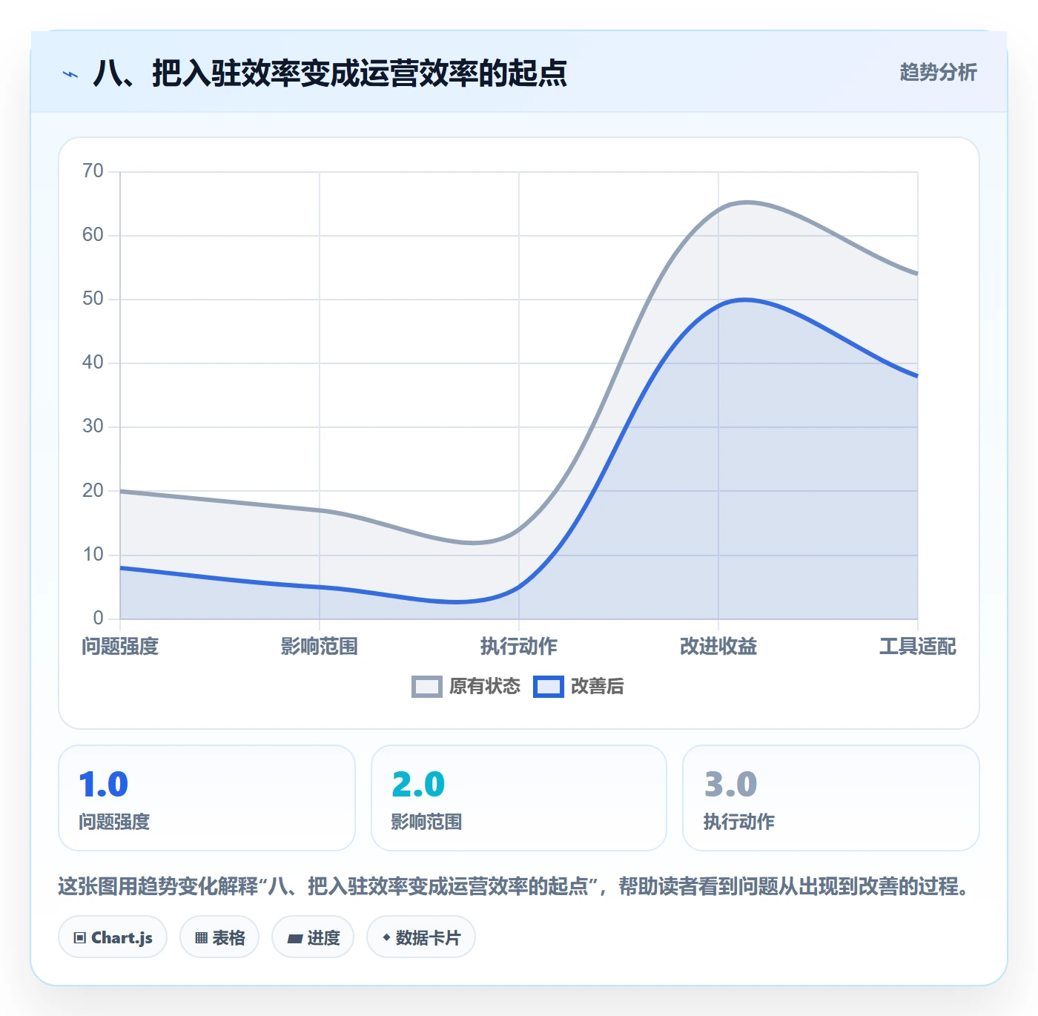The height and width of the screenshot is (1016, 1038).
Task: Click the 30 y-axis value
Action: click(93, 426)
